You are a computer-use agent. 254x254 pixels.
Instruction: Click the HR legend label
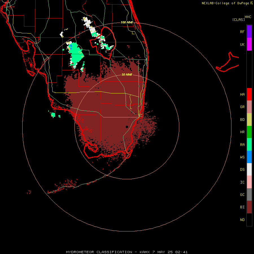pos(242,132)
